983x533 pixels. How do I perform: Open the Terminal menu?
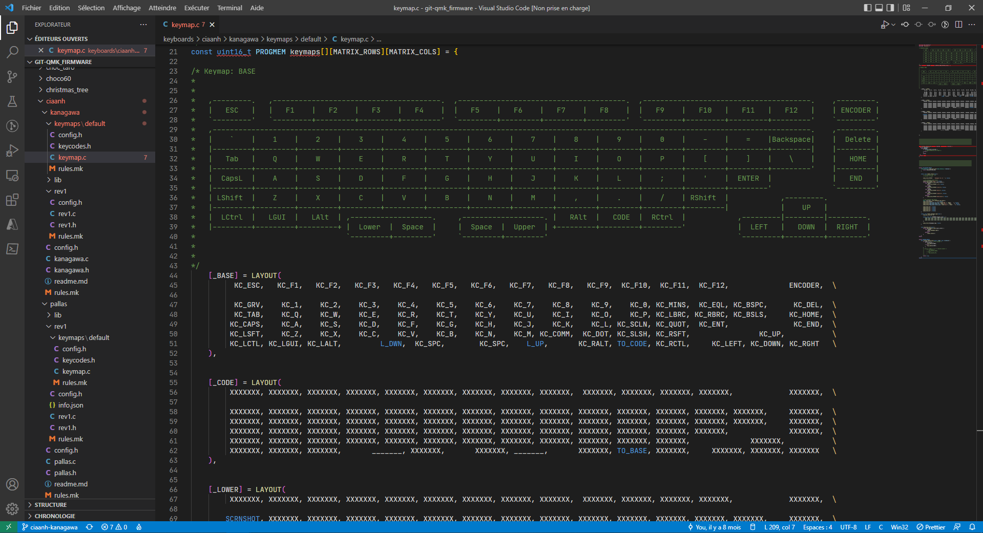tap(229, 8)
